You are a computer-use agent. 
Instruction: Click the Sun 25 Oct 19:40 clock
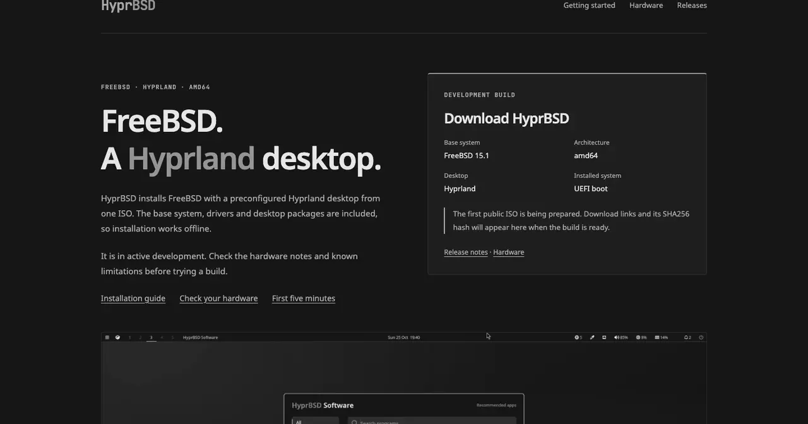[404, 338]
